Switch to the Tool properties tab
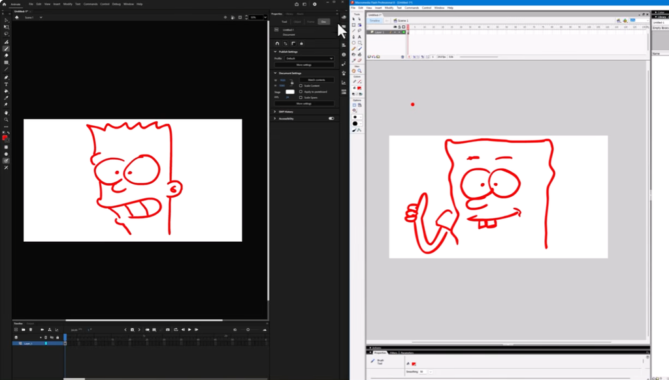Viewport: 669px width, 380px height. pos(284,22)
